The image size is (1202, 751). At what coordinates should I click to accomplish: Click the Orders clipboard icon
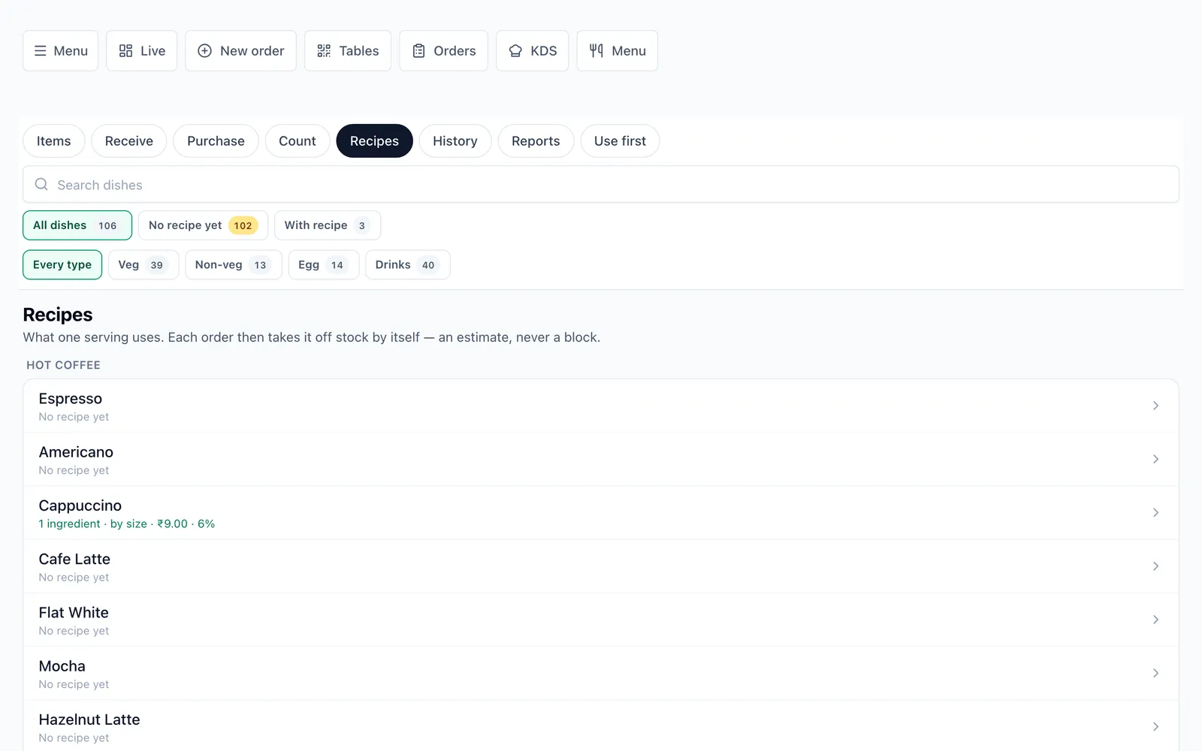click(419, 51)
